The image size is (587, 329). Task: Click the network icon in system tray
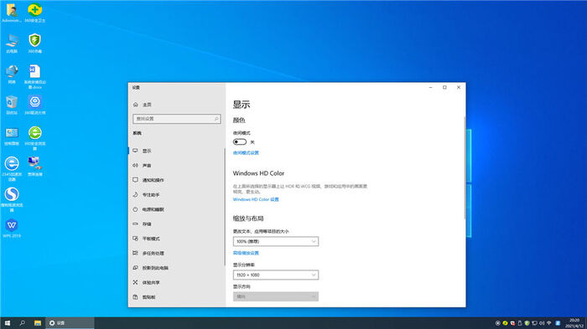[x=534, y=323]
